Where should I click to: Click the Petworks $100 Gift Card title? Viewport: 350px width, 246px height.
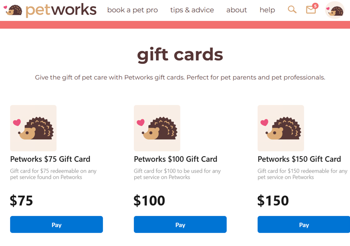point(175,159)
